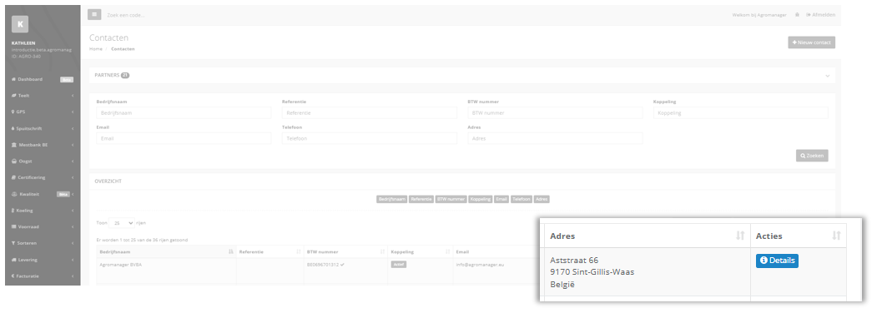Open the rows-per-page dropdown showing 25
This screenshot has width=877, height=318.
122,222
